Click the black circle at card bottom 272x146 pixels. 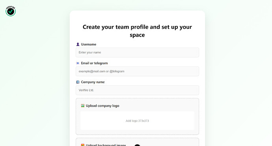137,145
